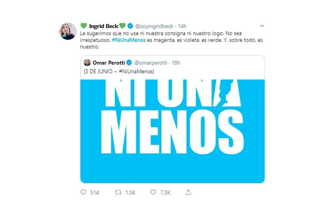Click Ingrid Beck's profile avatar
The height and width of the screenshot is (213, 320).
(68, 31)
